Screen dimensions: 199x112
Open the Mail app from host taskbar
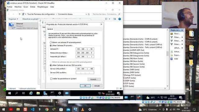coord(68,109)
